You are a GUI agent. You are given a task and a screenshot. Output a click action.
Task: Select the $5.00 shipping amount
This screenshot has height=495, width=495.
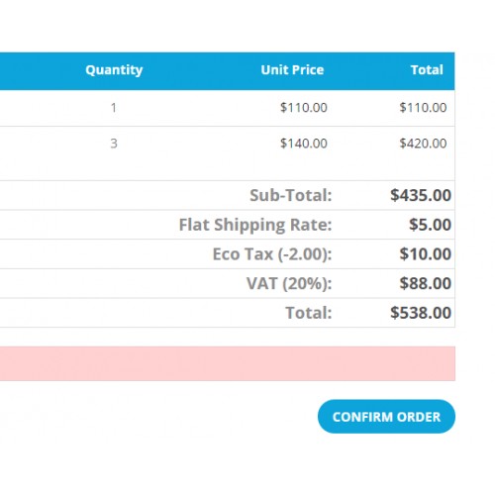coord(431,225)
